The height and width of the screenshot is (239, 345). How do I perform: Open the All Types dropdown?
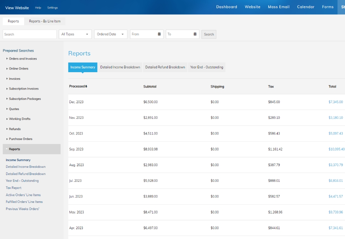pyautogui.click(x=75, y=34)
